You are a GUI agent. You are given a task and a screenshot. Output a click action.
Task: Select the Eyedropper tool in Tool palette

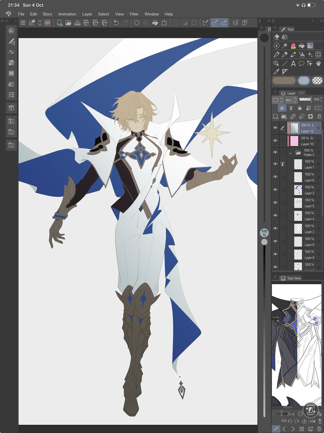[276, 72]
